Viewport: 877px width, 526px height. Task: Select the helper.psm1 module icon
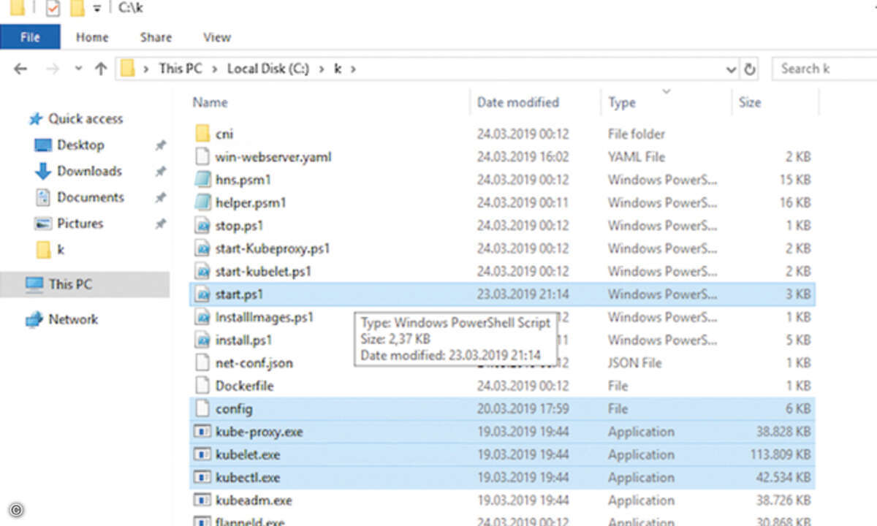tap(202, 202)
